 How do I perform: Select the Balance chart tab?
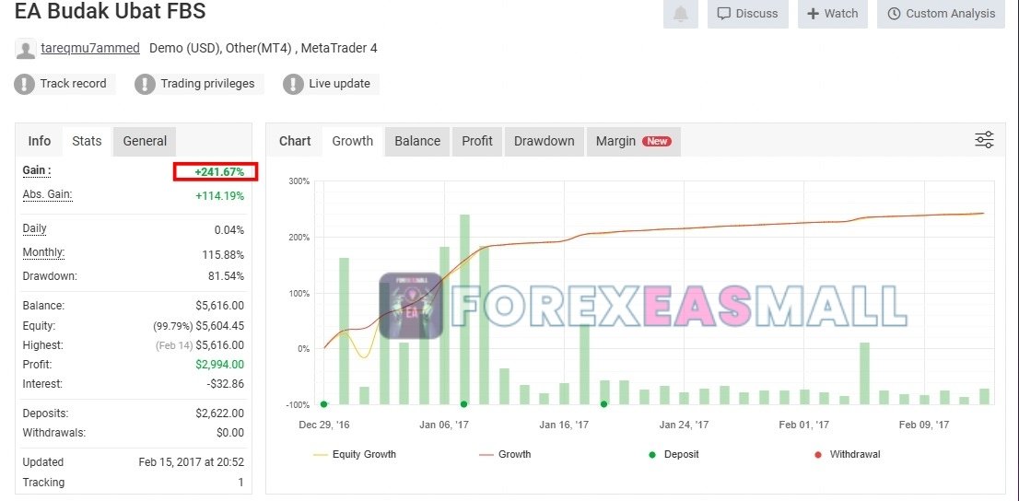(417, 141)
